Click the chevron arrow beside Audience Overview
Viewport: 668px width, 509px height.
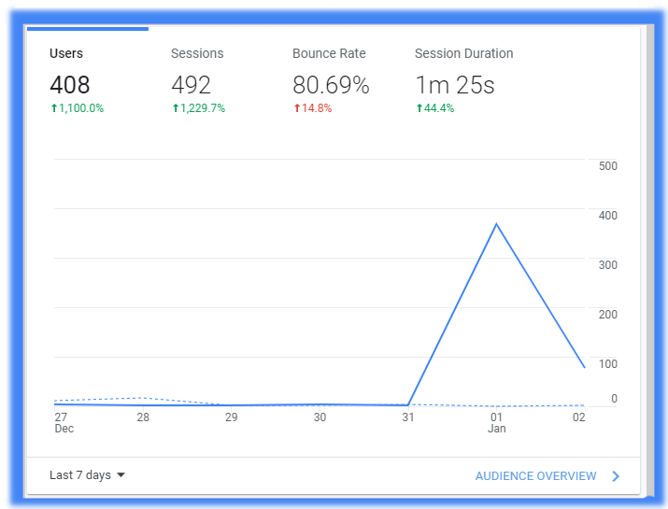pyautogui.click(x=616, y=476)
